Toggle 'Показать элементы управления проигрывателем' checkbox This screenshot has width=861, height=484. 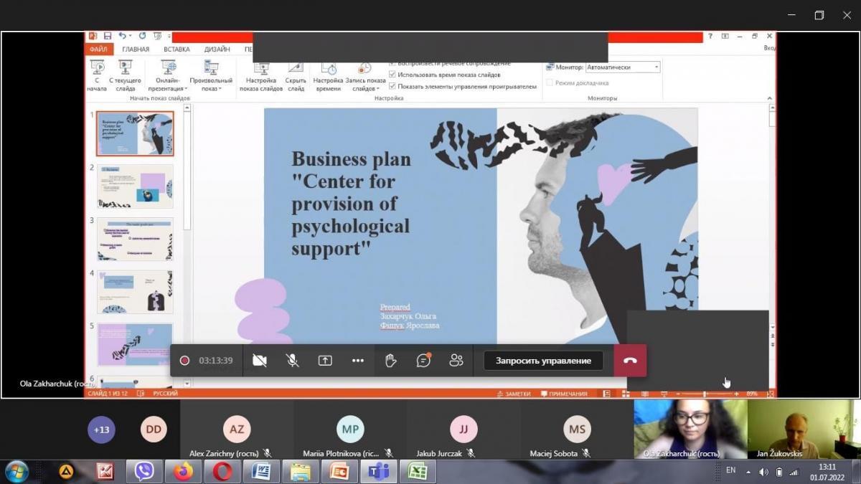(392, 86)
